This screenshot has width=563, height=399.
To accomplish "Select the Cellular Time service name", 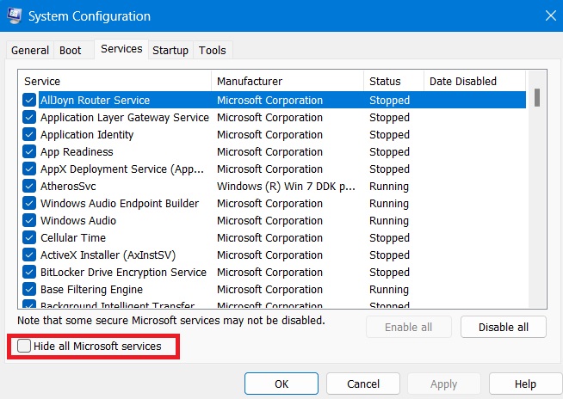I will click(x=73, y=238).
